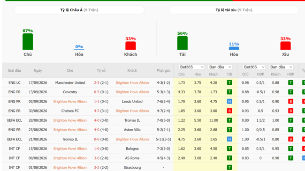Click the ENG LC league label
The width and height of the screenshot is (305, 171).
click(15, 82)
